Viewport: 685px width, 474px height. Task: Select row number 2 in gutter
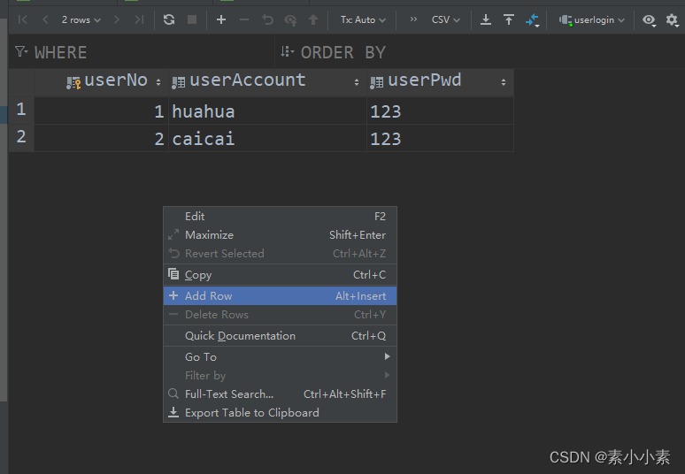(21, 137)
